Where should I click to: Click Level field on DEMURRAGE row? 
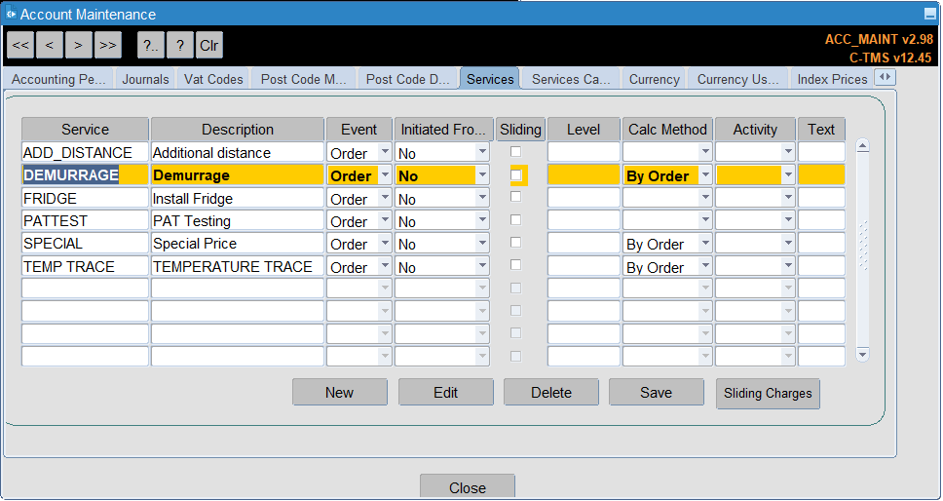[x=584, y=175]
